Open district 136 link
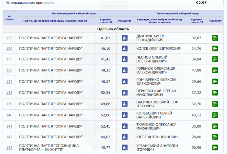 9,70
